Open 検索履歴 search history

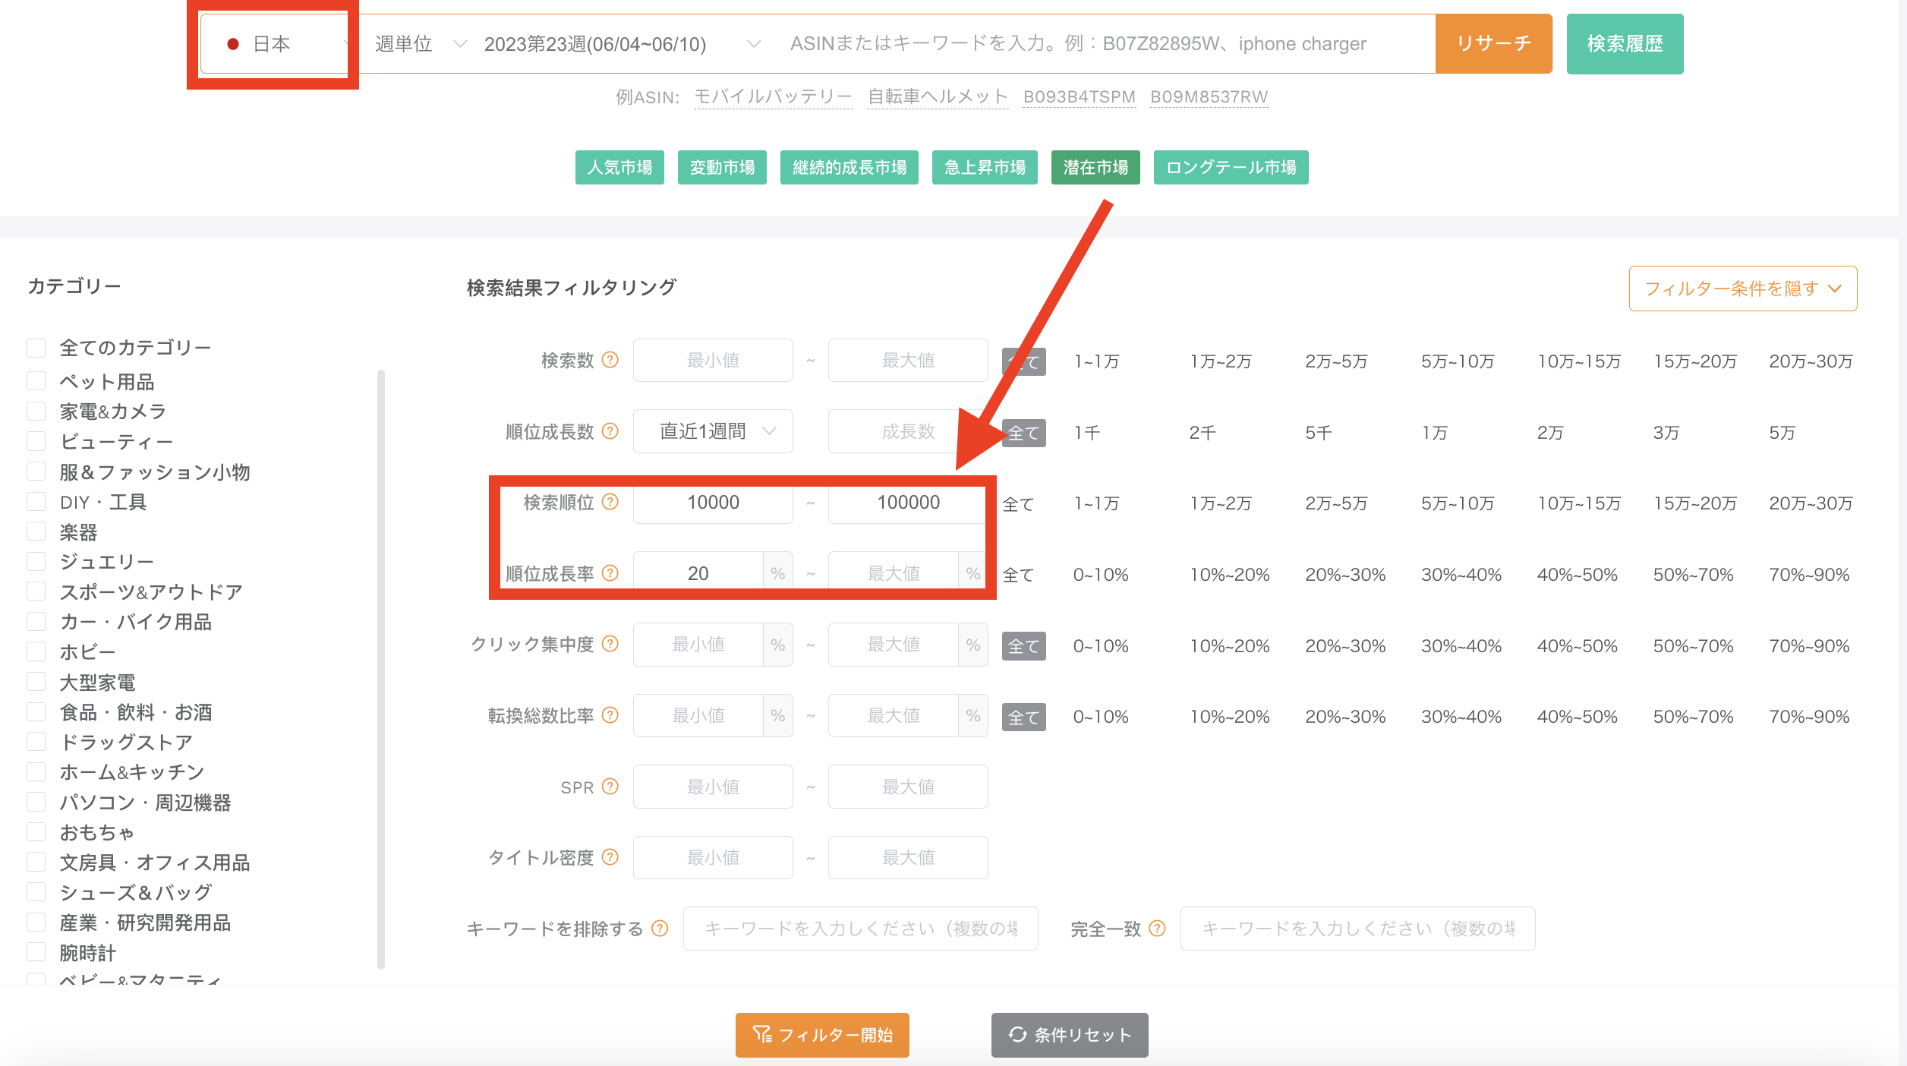(1625, 44)
